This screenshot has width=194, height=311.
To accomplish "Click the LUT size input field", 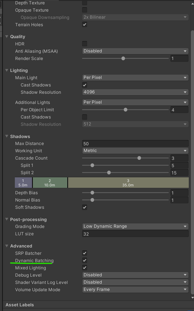I will click(x=135, y=234).
